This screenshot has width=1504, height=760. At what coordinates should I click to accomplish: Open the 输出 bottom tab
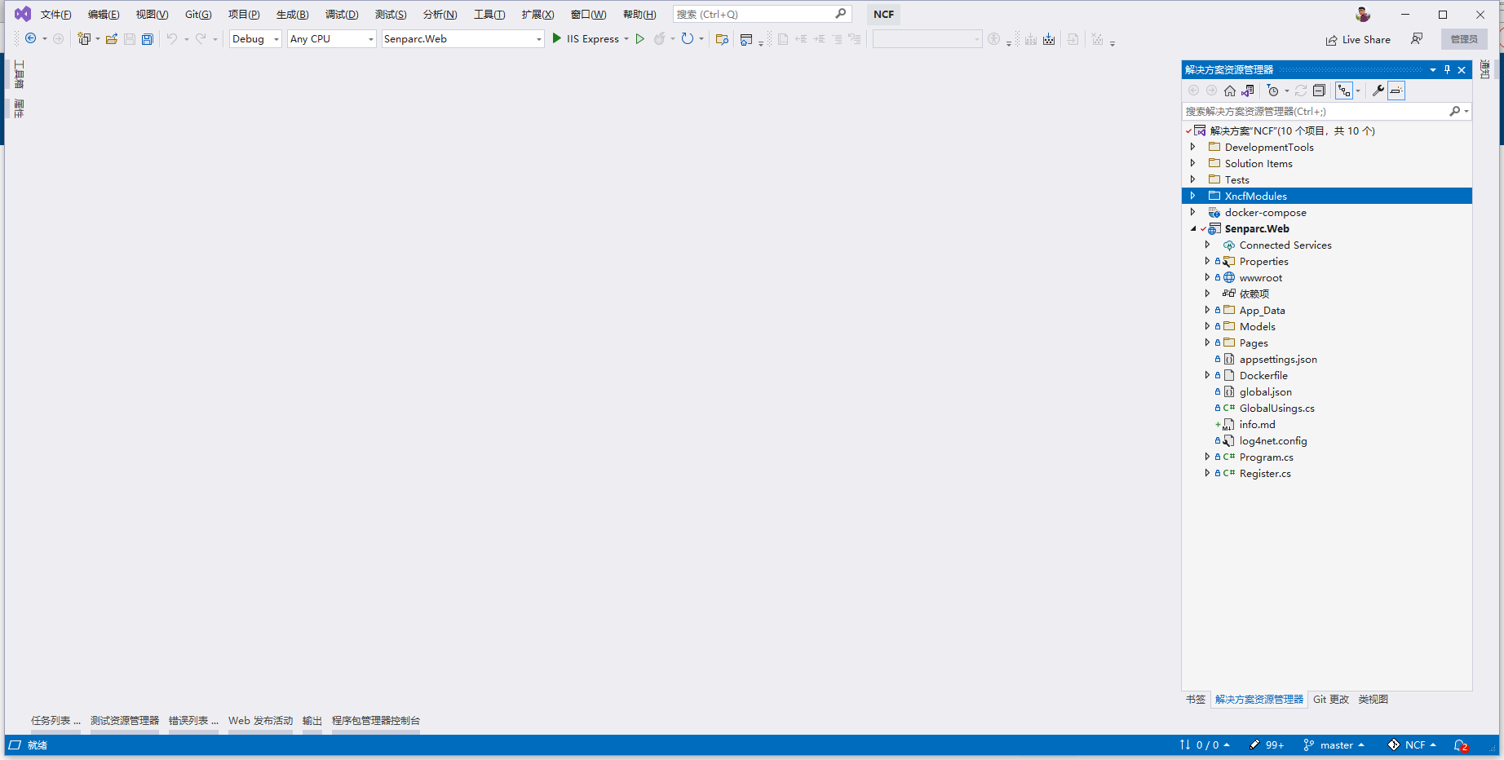click(312, 720)
